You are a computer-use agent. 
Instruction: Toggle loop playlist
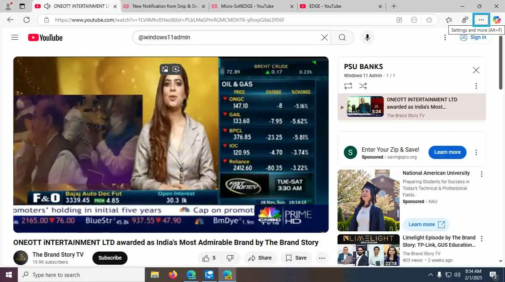pyautogui.click(x=348, y=86)
